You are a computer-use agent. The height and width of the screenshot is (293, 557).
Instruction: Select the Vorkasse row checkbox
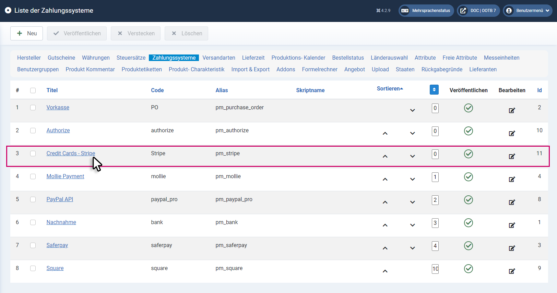coord(33,108)
